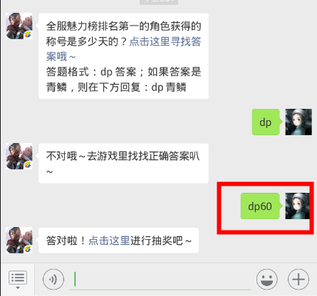Viewport: 317px width, 296px height.
Task: Select the question message bubble about 全服魅力榜
Action: [x=123, y=56]
